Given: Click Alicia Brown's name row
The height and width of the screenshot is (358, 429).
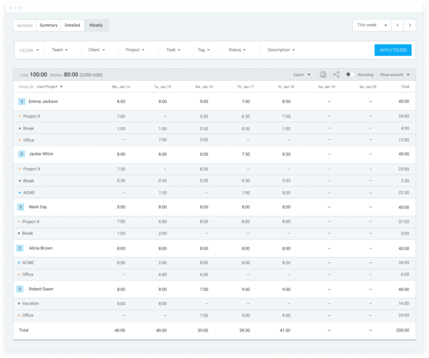Looking at the screenshot, I should [42, 248].
